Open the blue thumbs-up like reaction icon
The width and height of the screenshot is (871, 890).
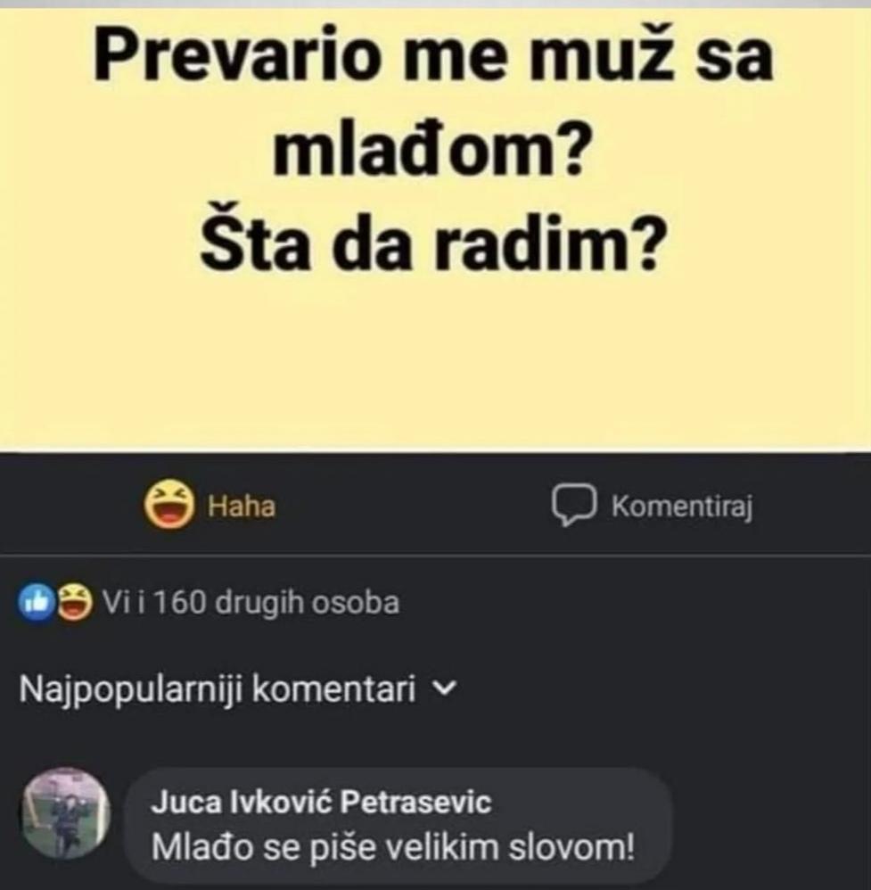37,602
